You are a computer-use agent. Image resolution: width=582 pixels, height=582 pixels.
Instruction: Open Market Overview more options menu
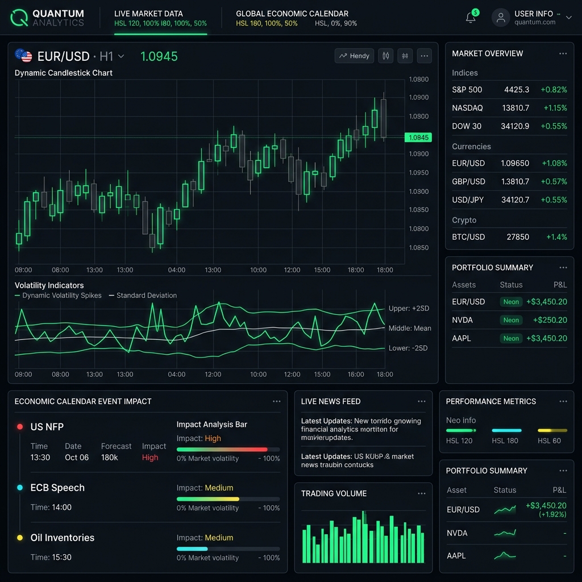point(563,53)
